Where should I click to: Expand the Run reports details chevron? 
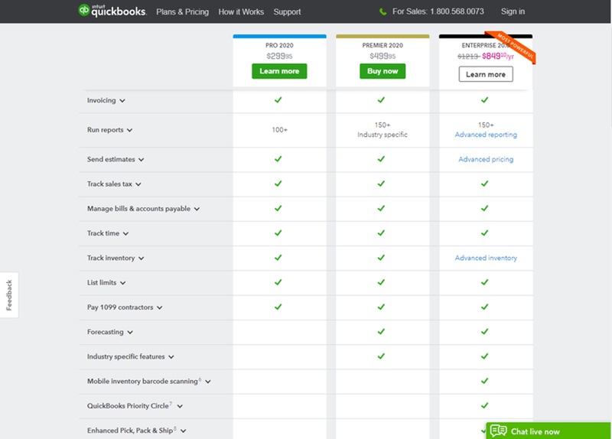[130, 130]
